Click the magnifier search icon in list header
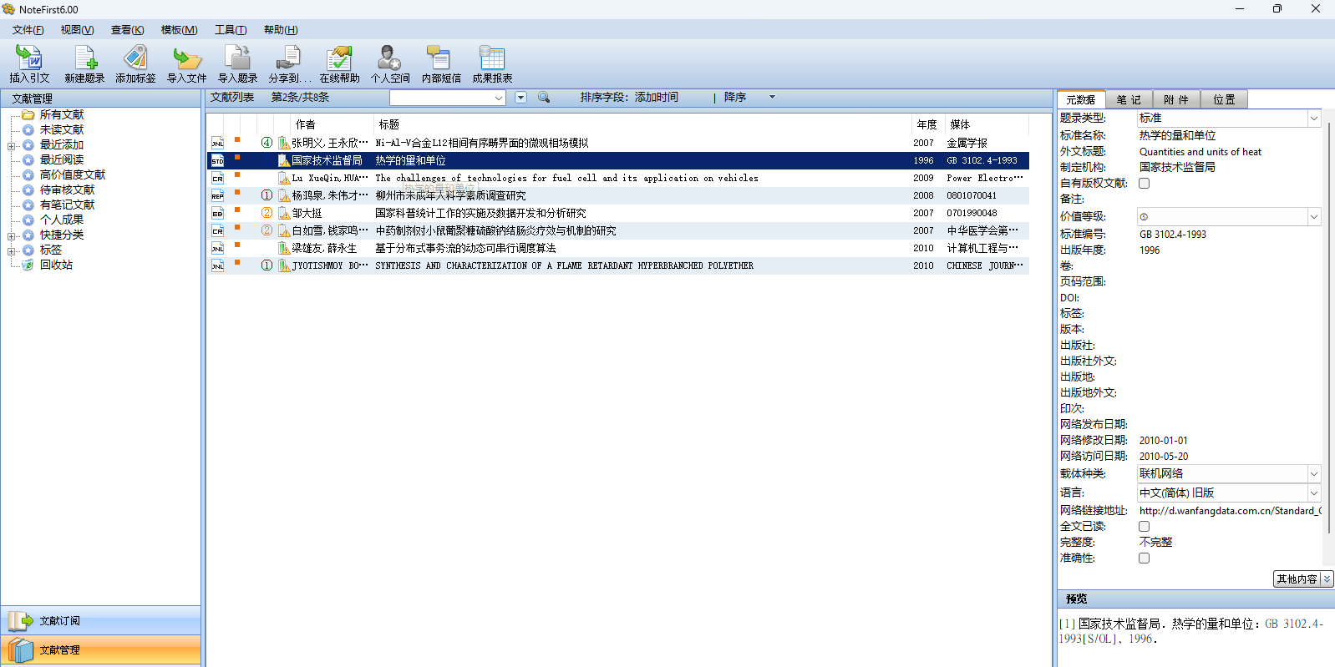The width and height of the screenshot is (1335, 667). 544,98
